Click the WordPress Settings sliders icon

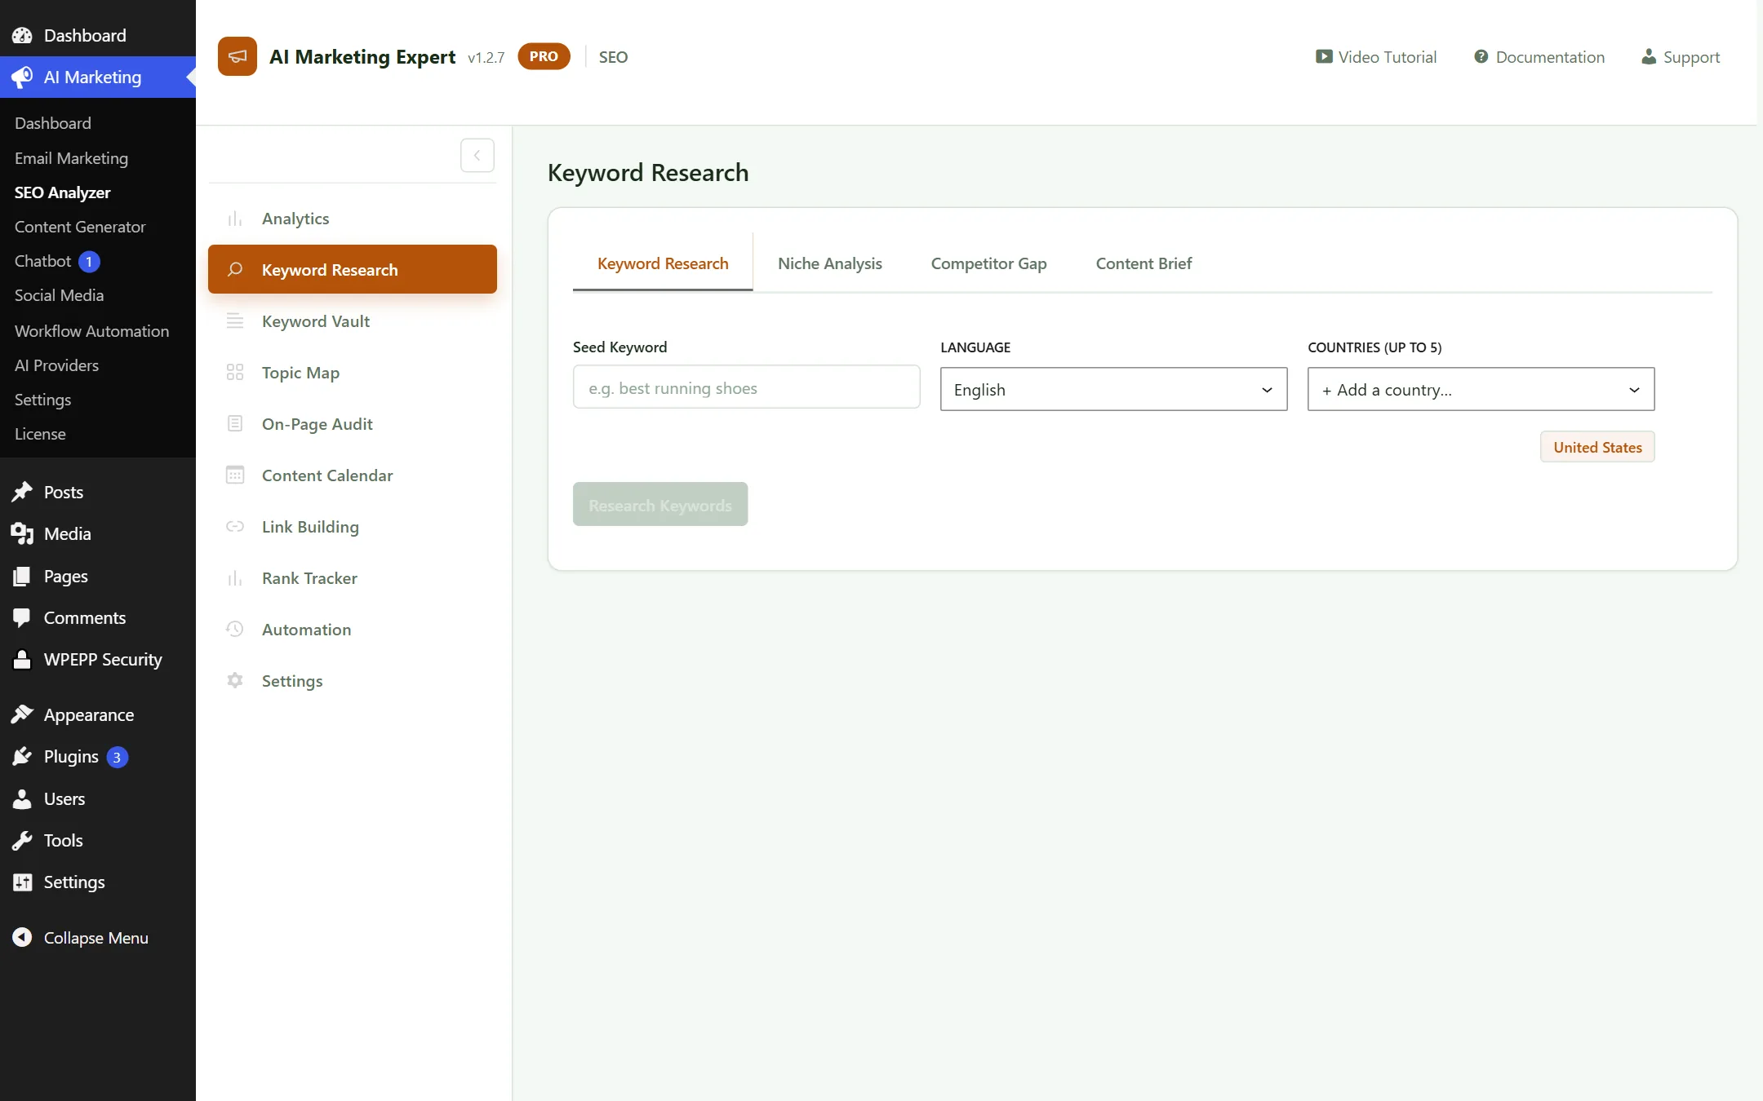click(x=22, y=882)
